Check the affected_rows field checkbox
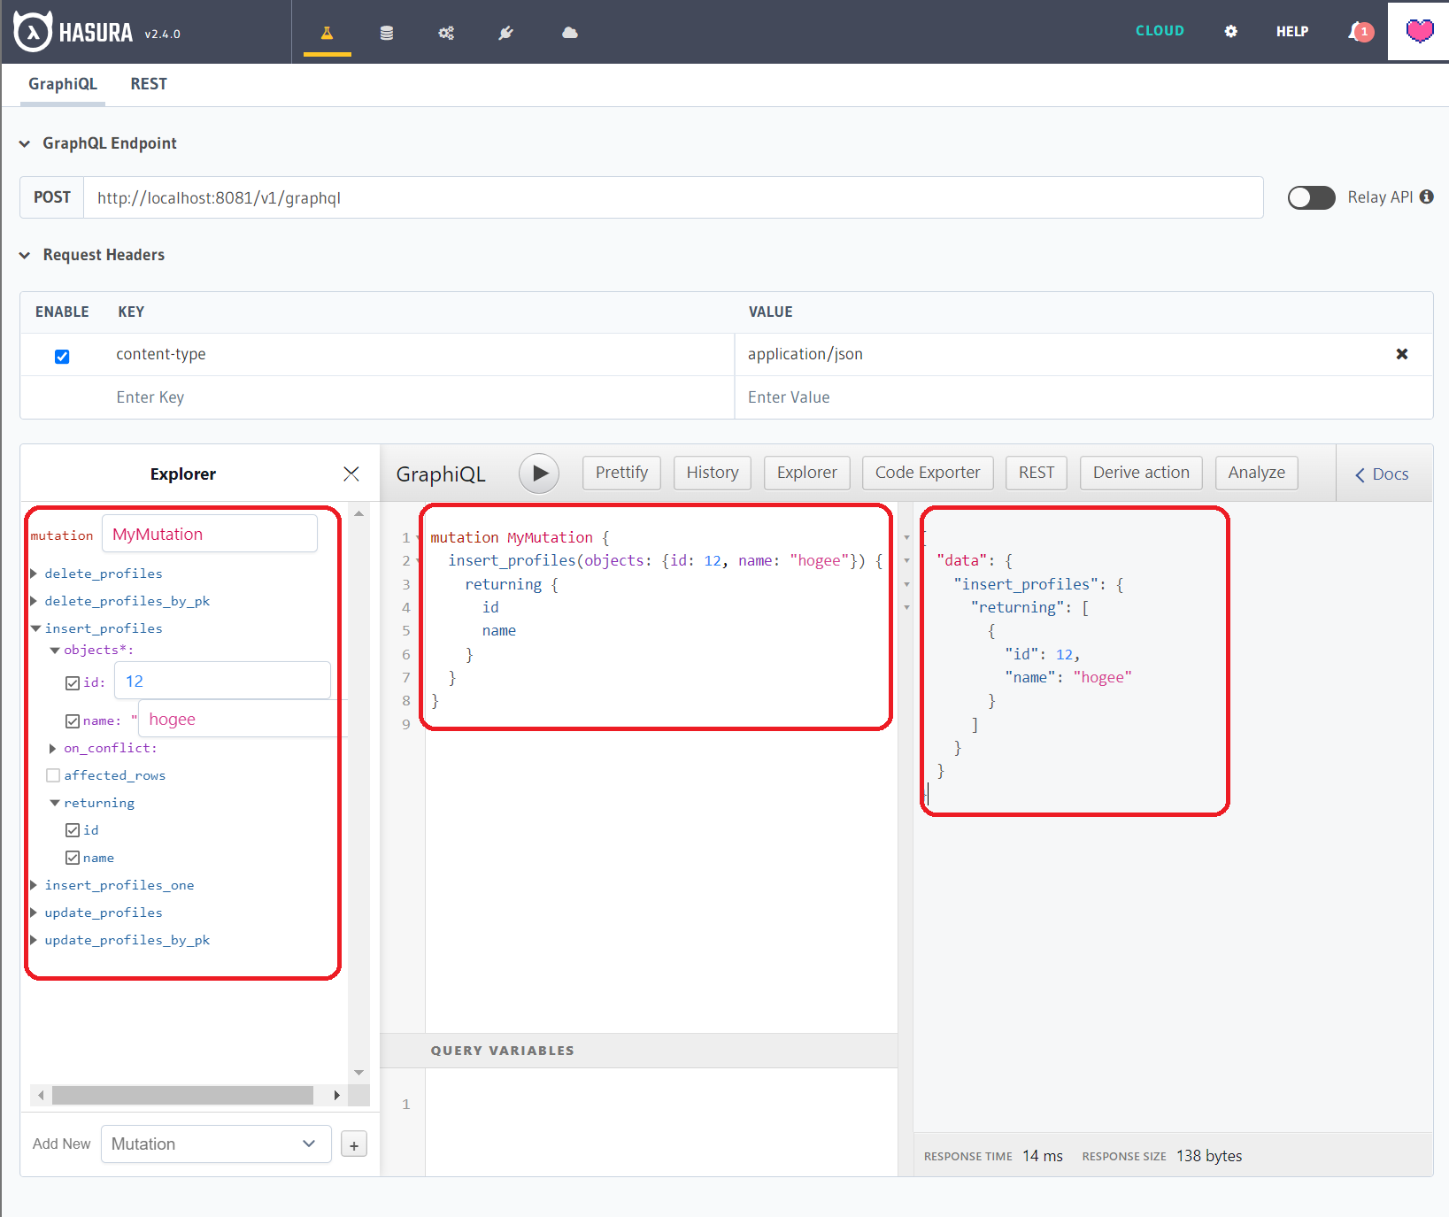This screenshot has height=1217, width=1449. click(53, 775)
